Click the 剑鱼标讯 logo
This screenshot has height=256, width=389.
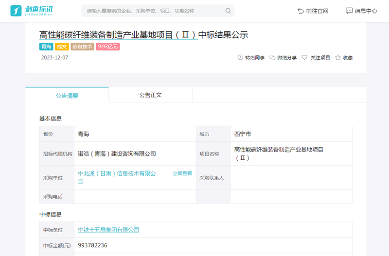pyautogui.click(x=32, y=11)
